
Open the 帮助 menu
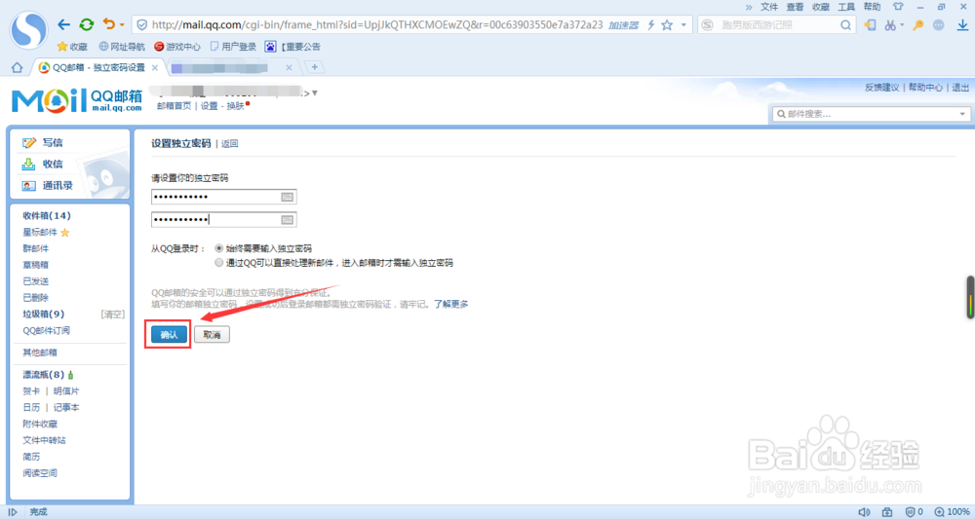click(x=872, y=7)
